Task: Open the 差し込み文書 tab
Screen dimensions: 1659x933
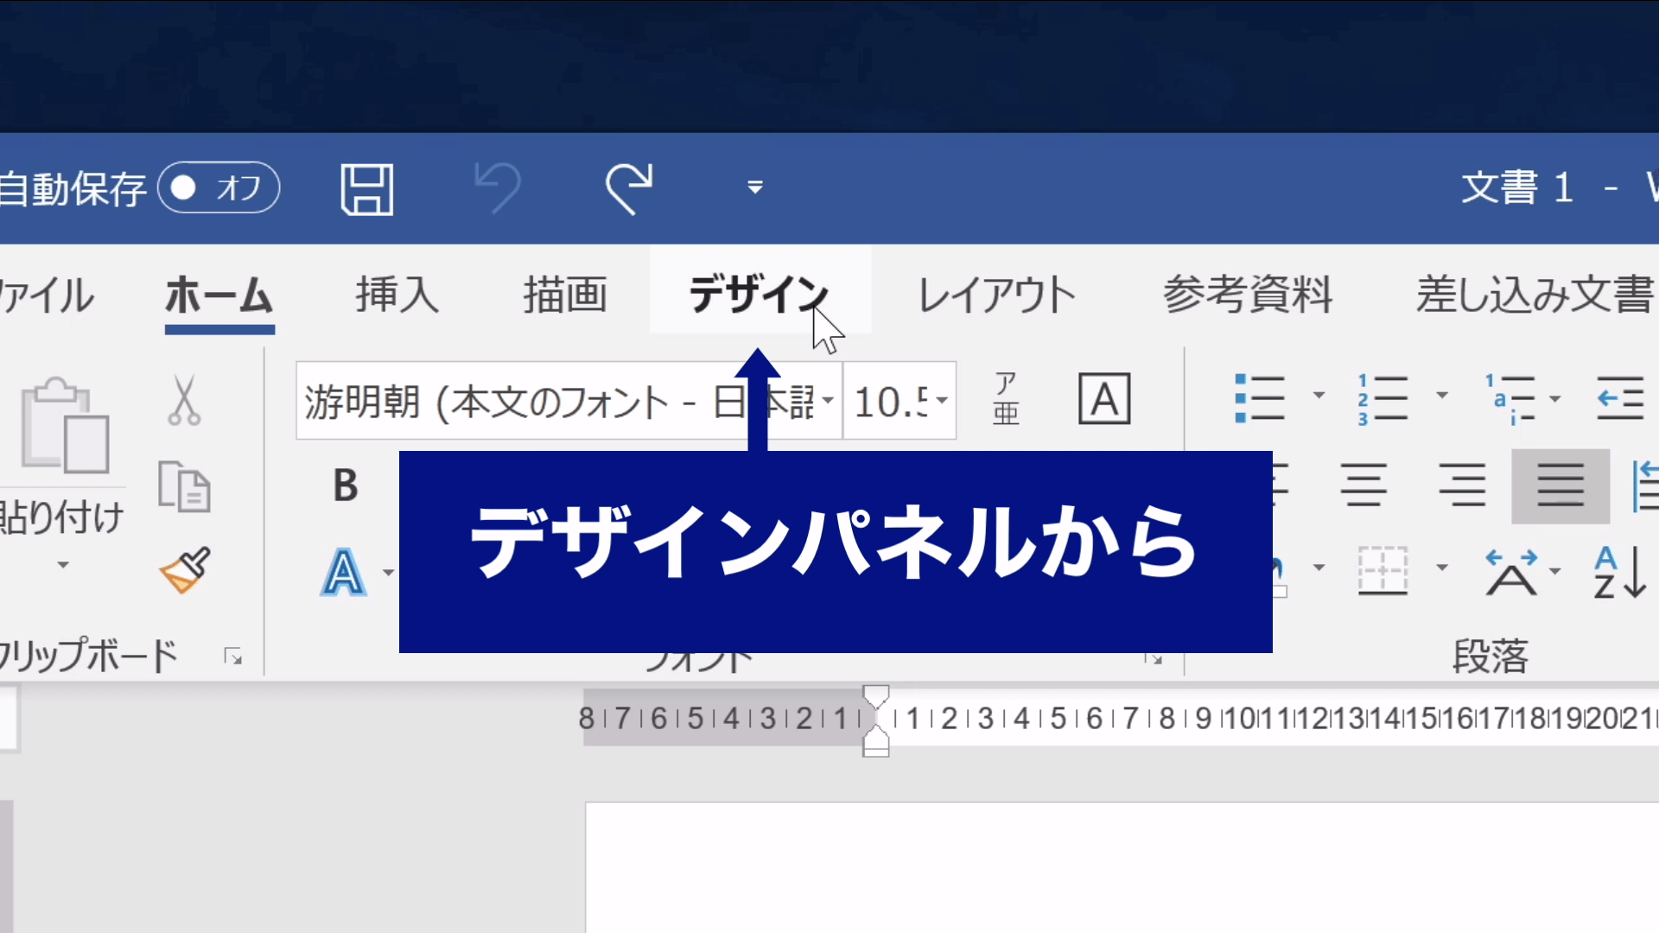Action: click(x=1535, y=295)
